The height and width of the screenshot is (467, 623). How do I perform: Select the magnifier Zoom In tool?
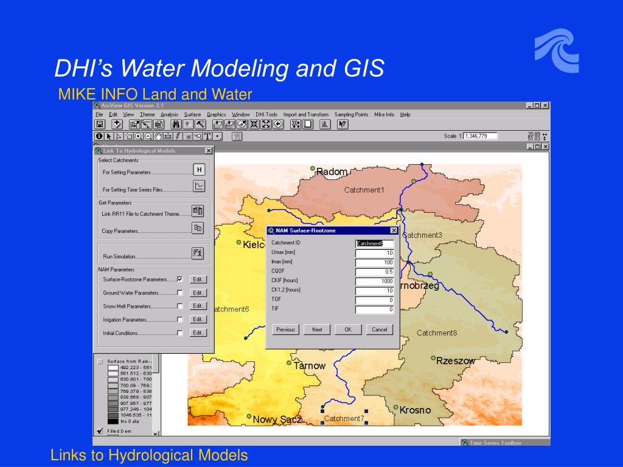pyautogui.click(x=139, y=136)
